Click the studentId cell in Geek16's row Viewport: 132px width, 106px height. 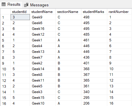(x=20, y=29)
